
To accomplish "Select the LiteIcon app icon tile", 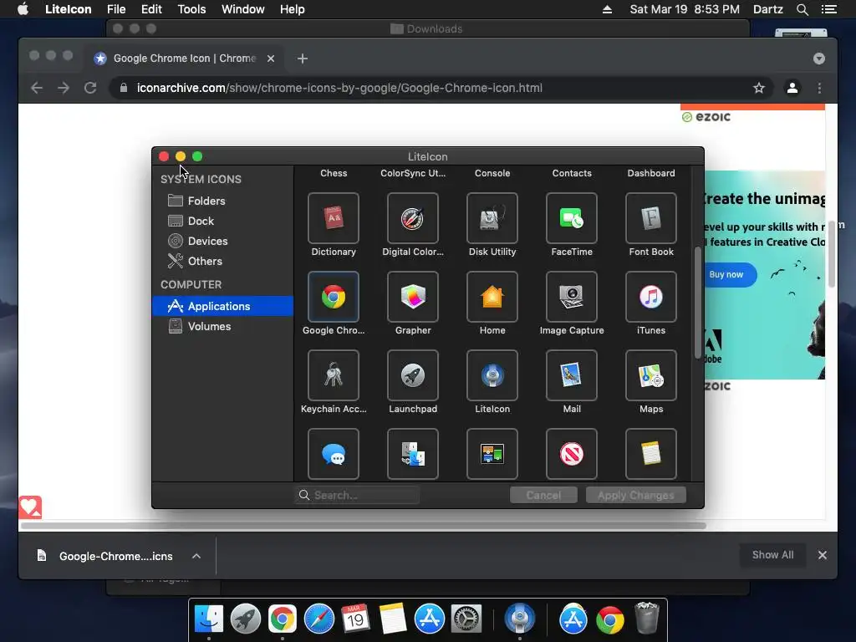I will click(492, 375).
